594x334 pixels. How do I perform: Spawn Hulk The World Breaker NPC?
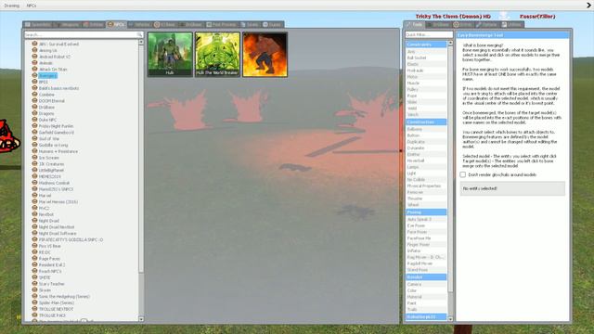(x=217, y=54)
